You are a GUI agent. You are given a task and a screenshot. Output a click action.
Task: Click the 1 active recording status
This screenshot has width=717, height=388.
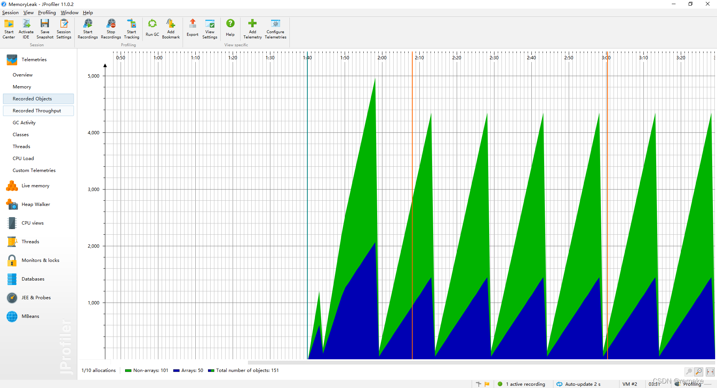(521, 384)
